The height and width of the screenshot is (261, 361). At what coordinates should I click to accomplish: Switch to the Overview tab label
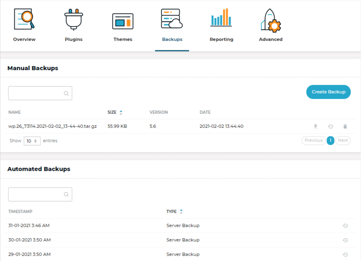click(24, 39)
